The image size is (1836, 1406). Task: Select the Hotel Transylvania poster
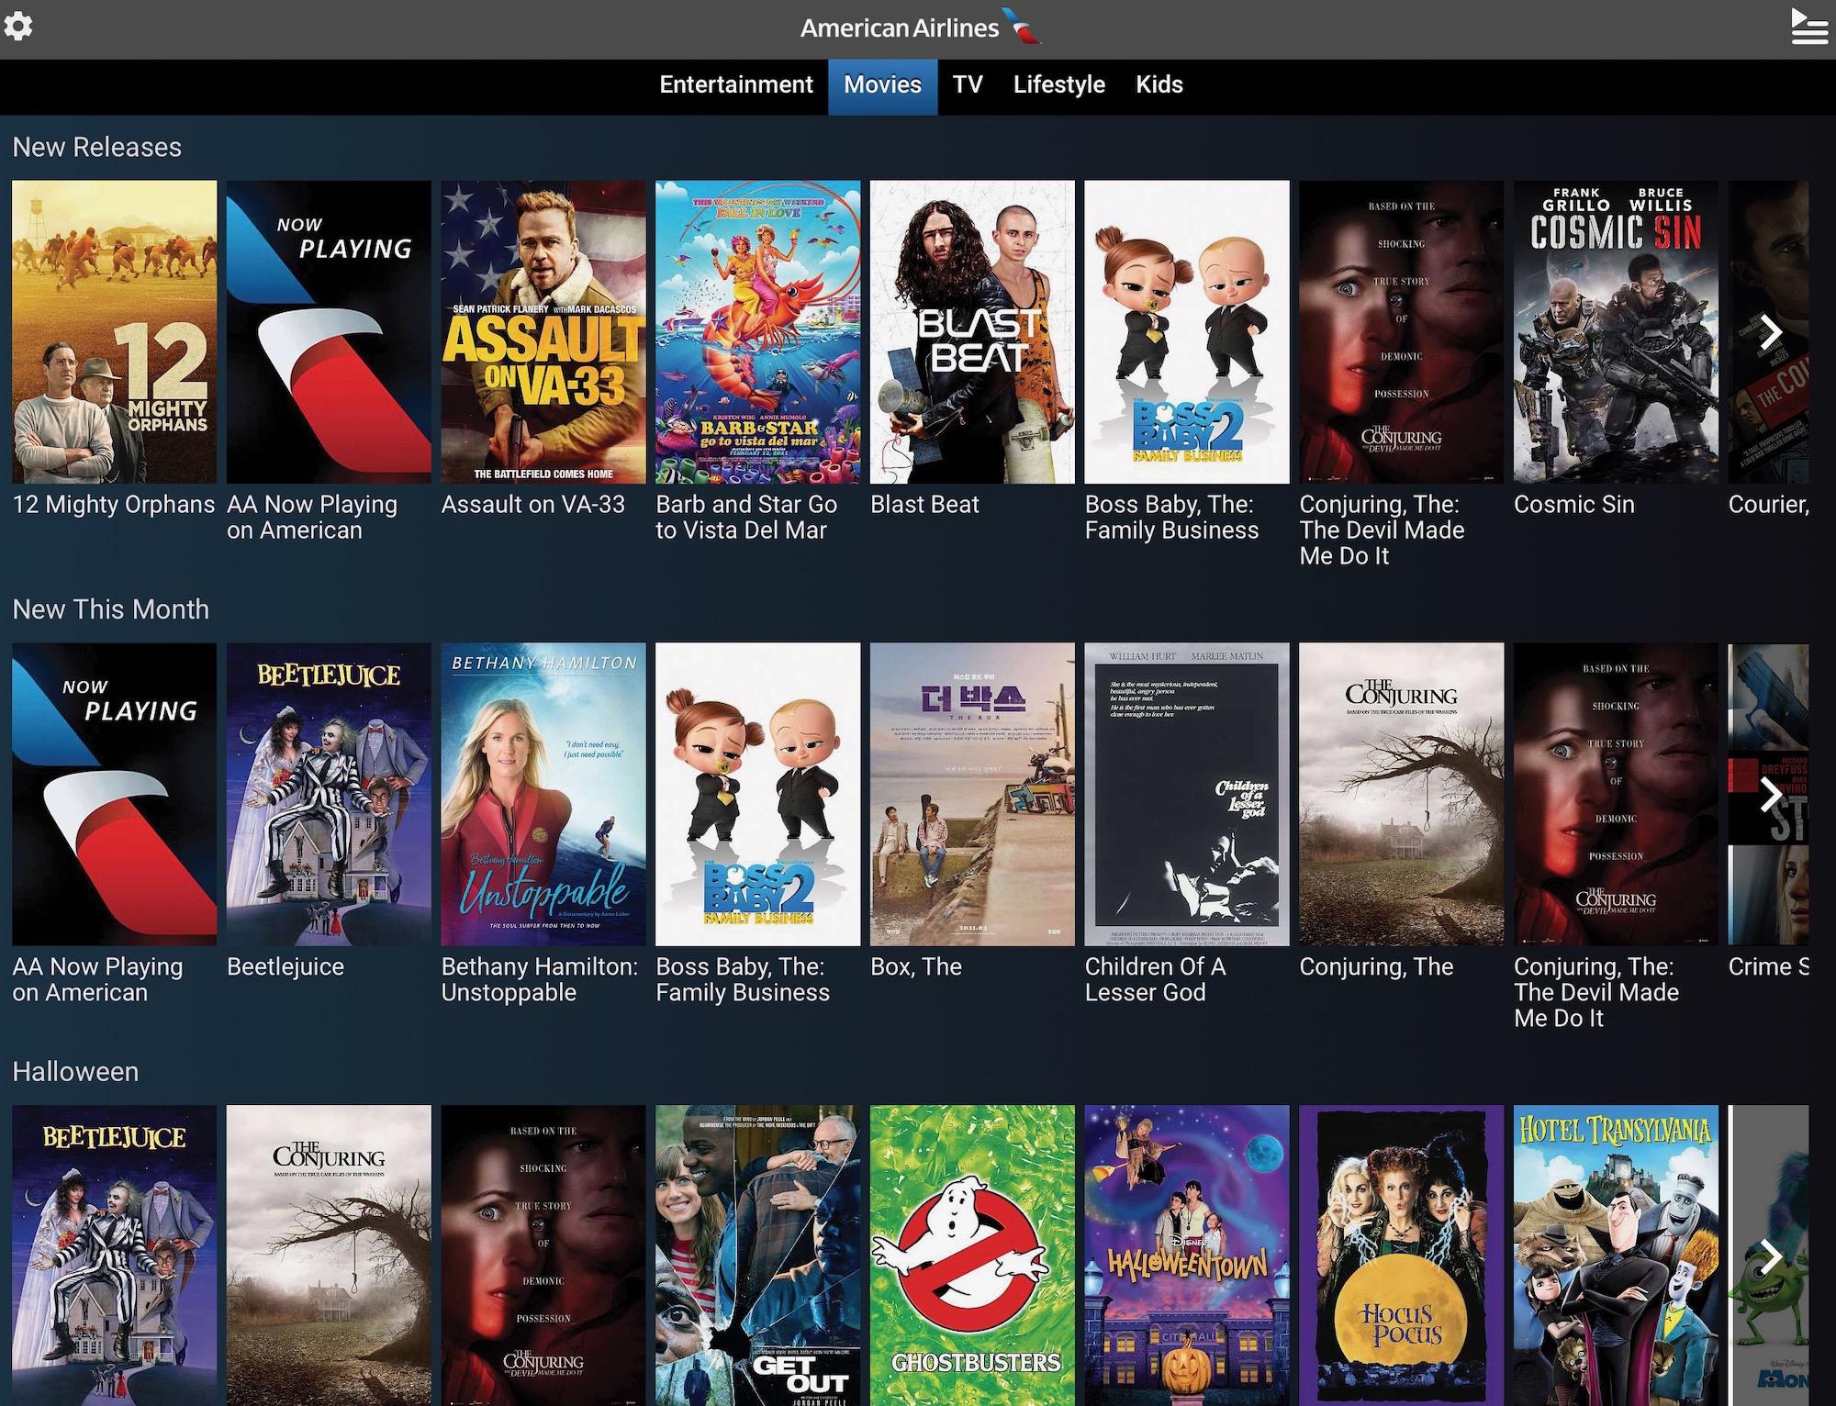click(x=1616, y=1255)
